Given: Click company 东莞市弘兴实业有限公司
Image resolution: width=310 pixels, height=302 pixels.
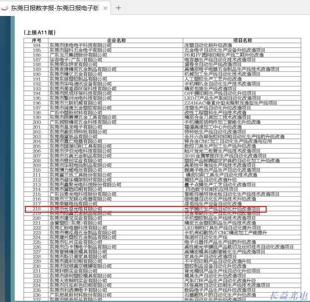Looking at the screenshot, I should (76, 242).
